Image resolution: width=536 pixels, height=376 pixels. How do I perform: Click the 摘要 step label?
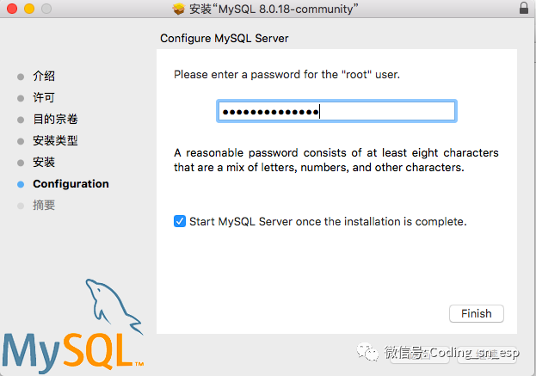44,206
